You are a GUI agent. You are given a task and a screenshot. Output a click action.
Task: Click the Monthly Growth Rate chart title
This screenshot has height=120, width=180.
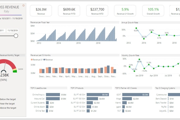130,55
